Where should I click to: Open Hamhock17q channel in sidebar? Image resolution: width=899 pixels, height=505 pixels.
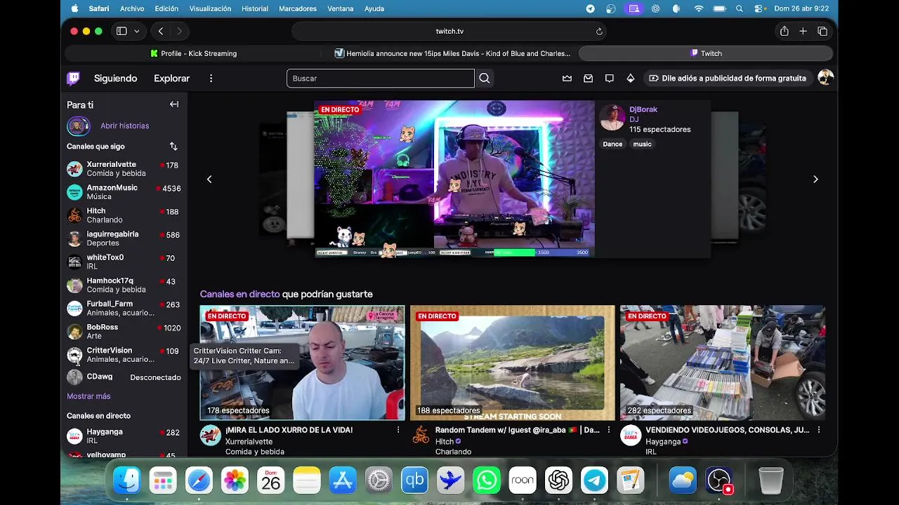[x=124, y=285]
